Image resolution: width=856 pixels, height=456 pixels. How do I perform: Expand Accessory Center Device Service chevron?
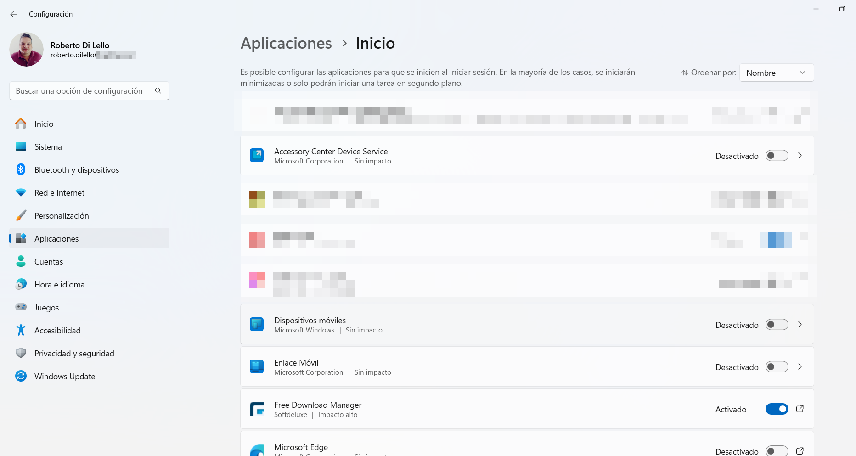800,156
